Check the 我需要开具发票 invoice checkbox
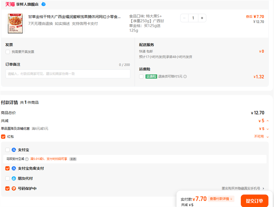The height and width of the screenshot is (207, 274). tap(8, 52)
